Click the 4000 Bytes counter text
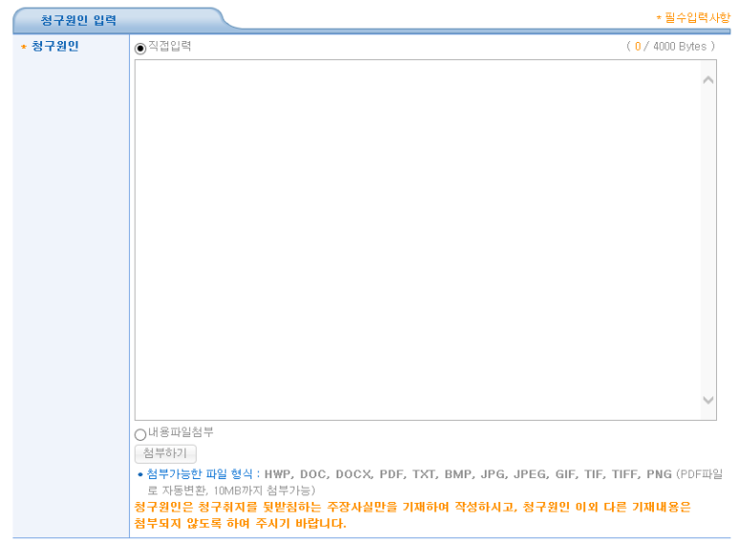 point(671,46)
